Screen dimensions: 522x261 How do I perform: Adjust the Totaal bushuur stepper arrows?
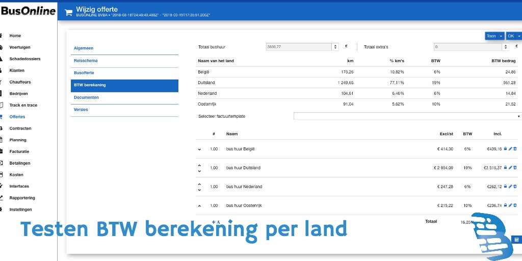tap(335, 47)
